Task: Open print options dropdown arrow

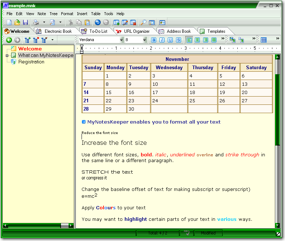Action: click(44, 22)
